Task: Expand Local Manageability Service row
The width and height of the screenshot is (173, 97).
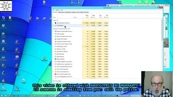Action: pyautogui.click(x=54, y=77)
